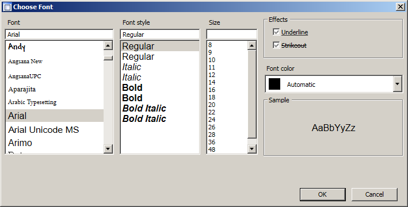
Task: Click the Cancel button
Action: 375,194
